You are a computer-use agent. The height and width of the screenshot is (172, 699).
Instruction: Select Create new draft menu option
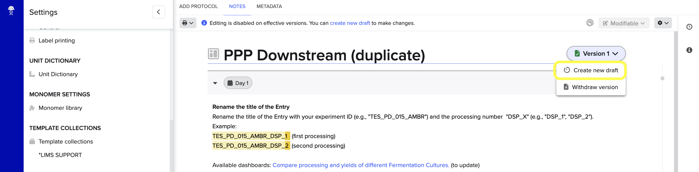coord(590,70)
